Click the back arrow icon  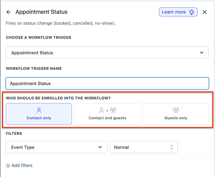[9, 12]
